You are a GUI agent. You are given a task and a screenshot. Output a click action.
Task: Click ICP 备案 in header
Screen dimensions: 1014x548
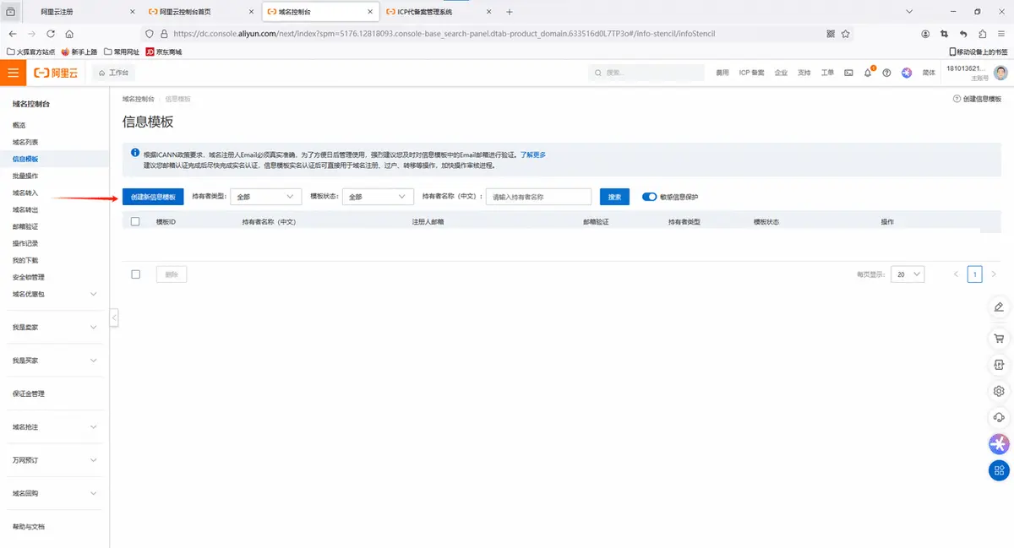[751, 73]
